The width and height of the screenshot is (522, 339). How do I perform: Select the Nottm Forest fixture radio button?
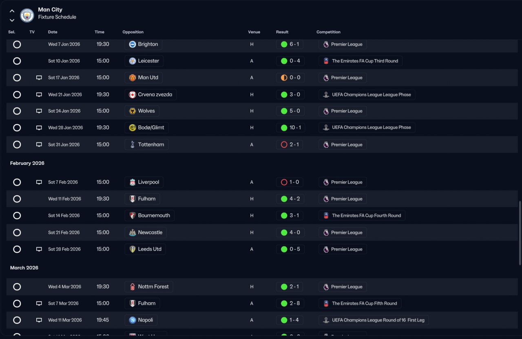(x=17, y=287)
